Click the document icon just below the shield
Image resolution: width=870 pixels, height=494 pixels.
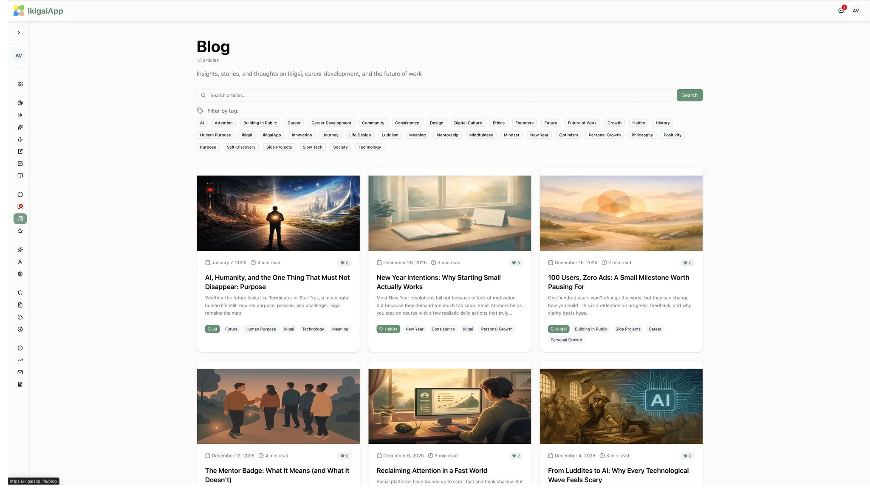pyautogui.click(x=20, y=305)
